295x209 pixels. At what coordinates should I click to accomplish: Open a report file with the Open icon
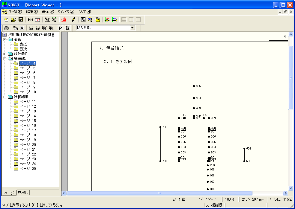click(13, 19)
